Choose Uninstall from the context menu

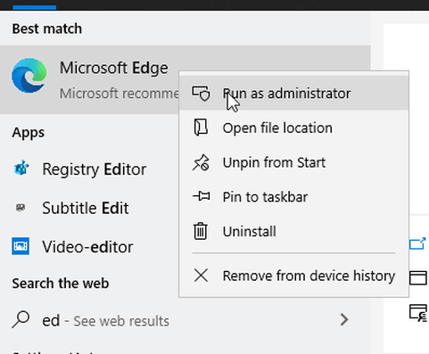293,231
